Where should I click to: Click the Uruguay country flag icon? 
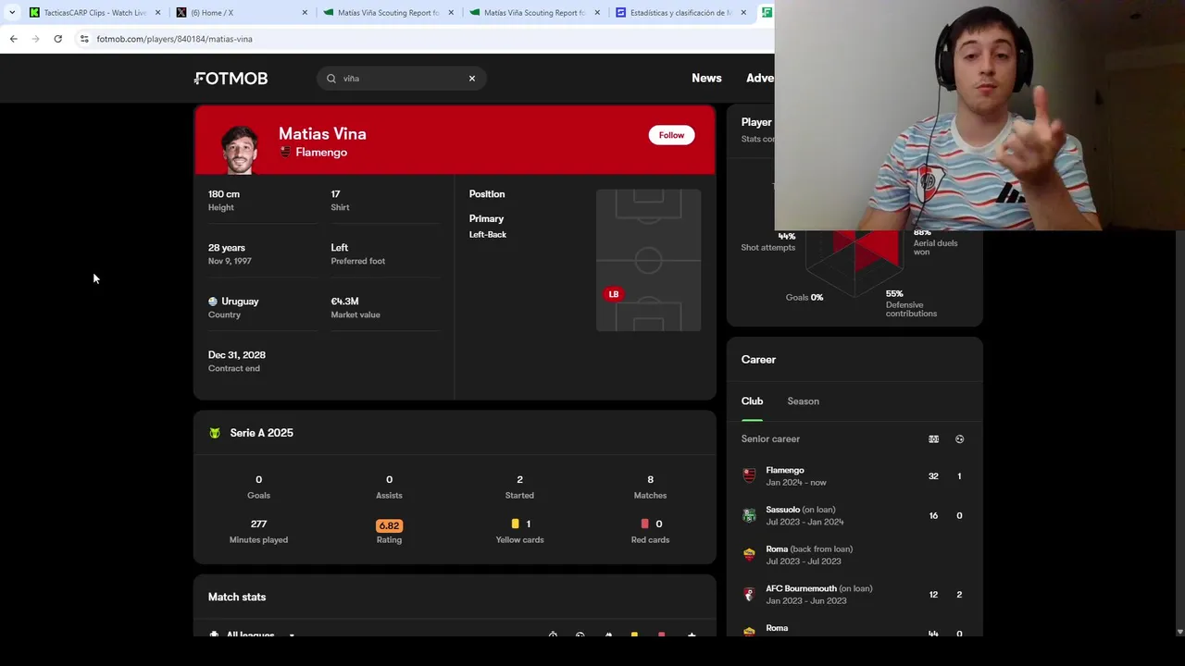click(213, 302)
